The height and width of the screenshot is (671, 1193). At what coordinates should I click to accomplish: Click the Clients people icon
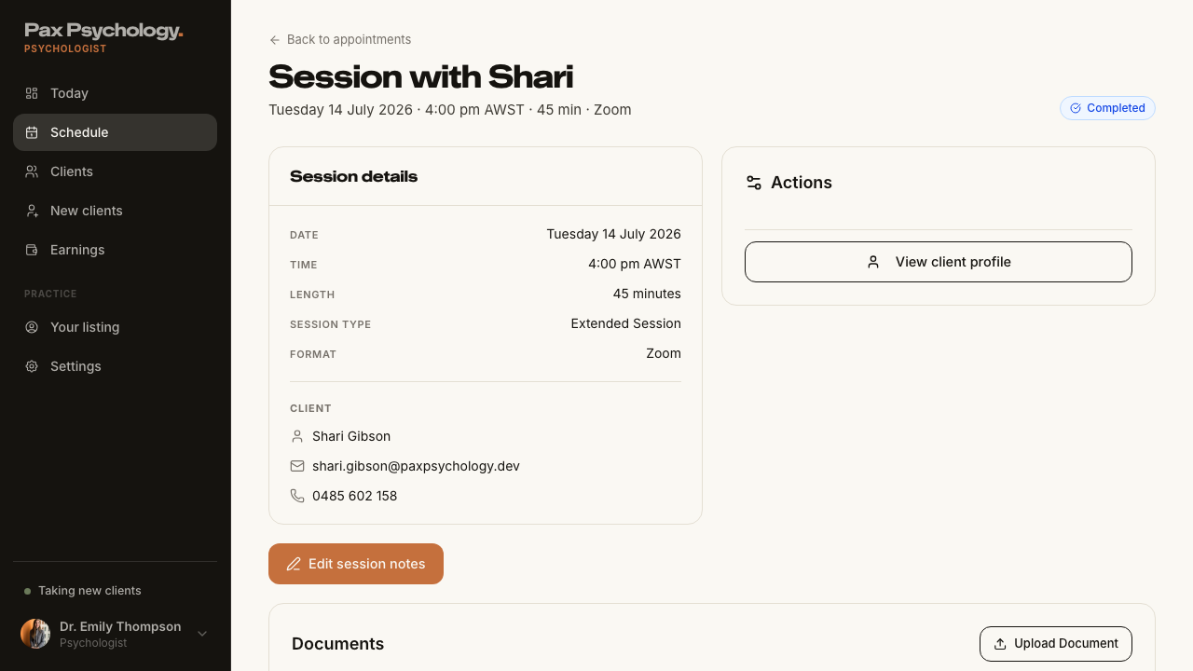pyautogui.click(x=32, y=171)
